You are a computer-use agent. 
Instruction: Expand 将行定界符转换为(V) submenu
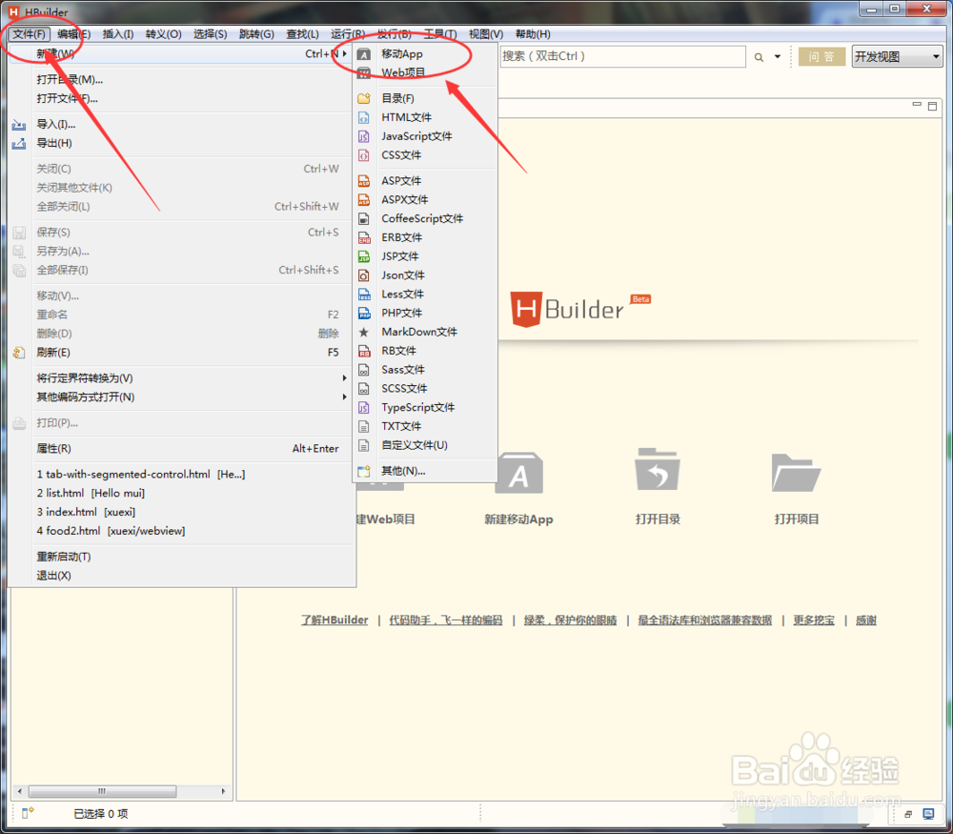(x=345, y=378)
